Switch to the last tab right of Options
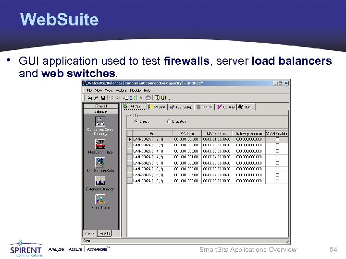 pyautogui.click(x=246, y=107)
